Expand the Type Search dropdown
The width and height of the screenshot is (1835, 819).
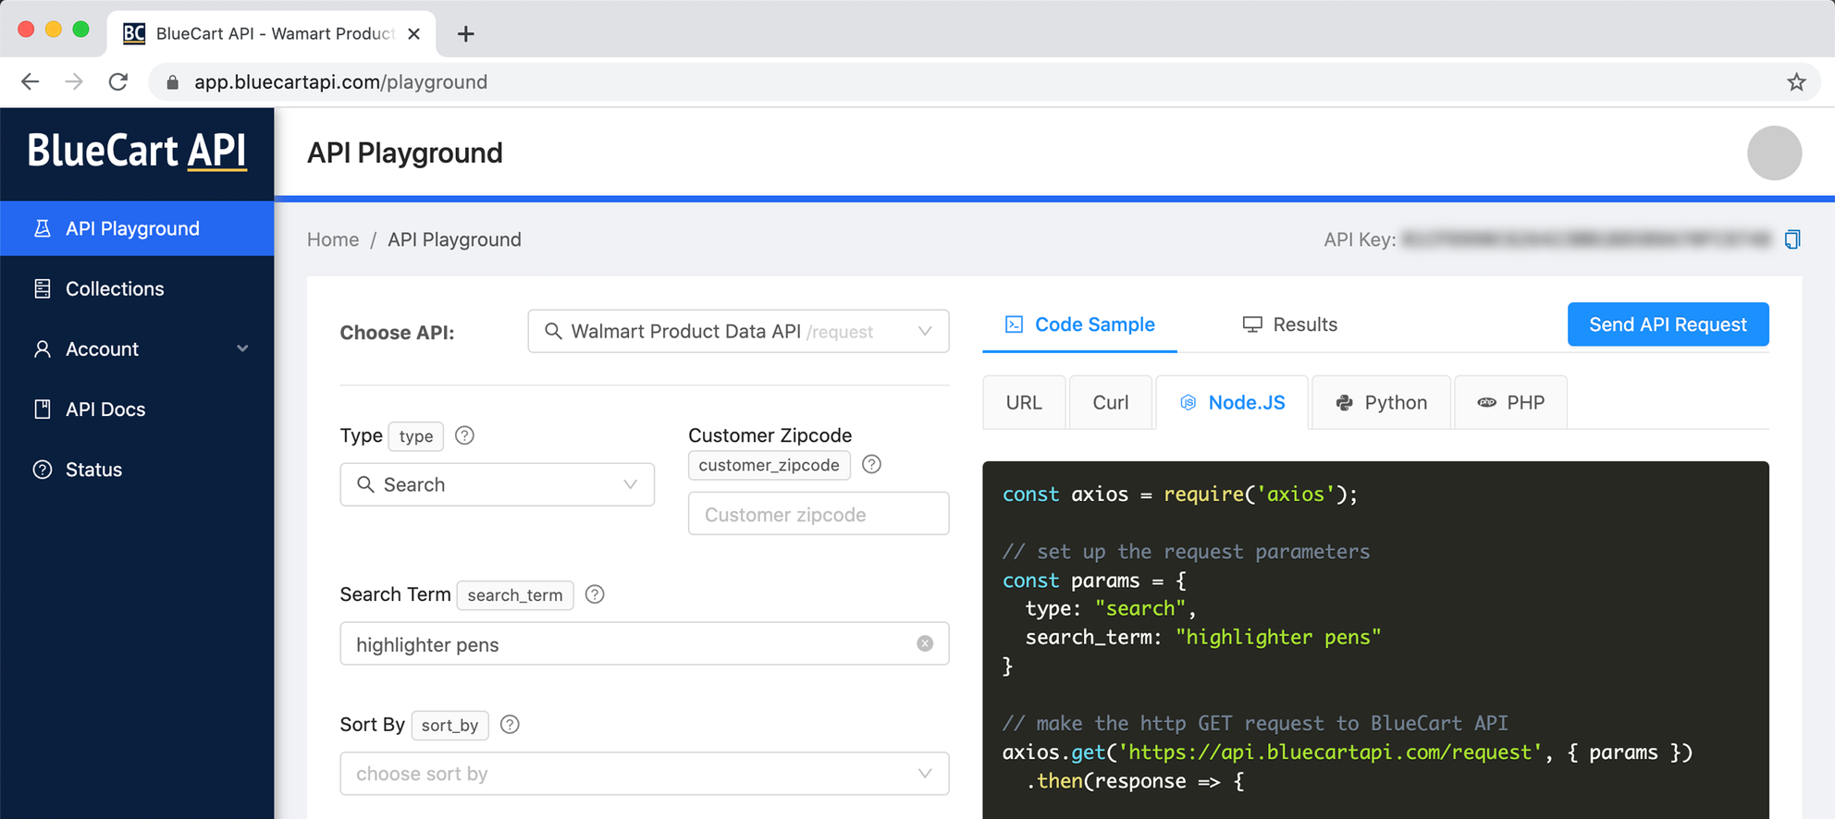497,484
